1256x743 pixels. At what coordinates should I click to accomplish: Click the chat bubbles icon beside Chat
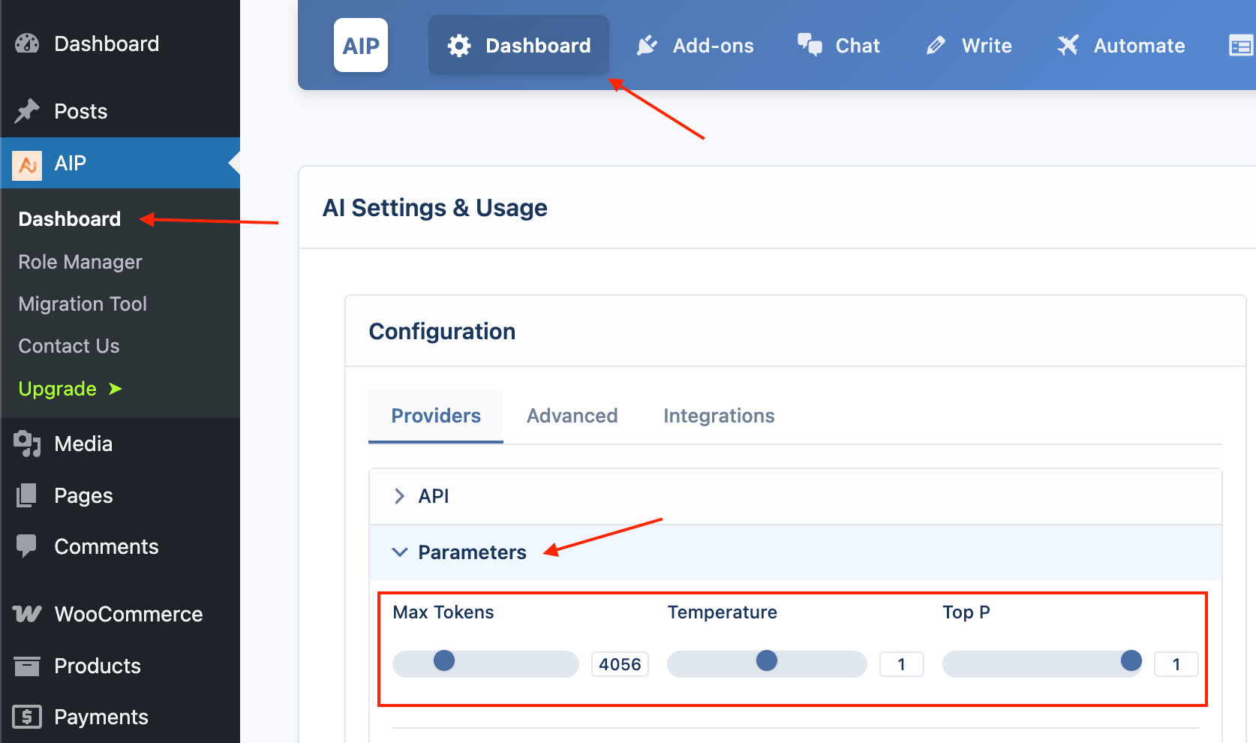[x=810, y=45]
